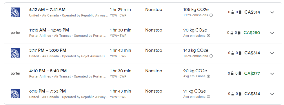Screen dimensions: 284x105
Task: Expand the 11:15 AM Porter flight details
Action: tap(272, 33)
